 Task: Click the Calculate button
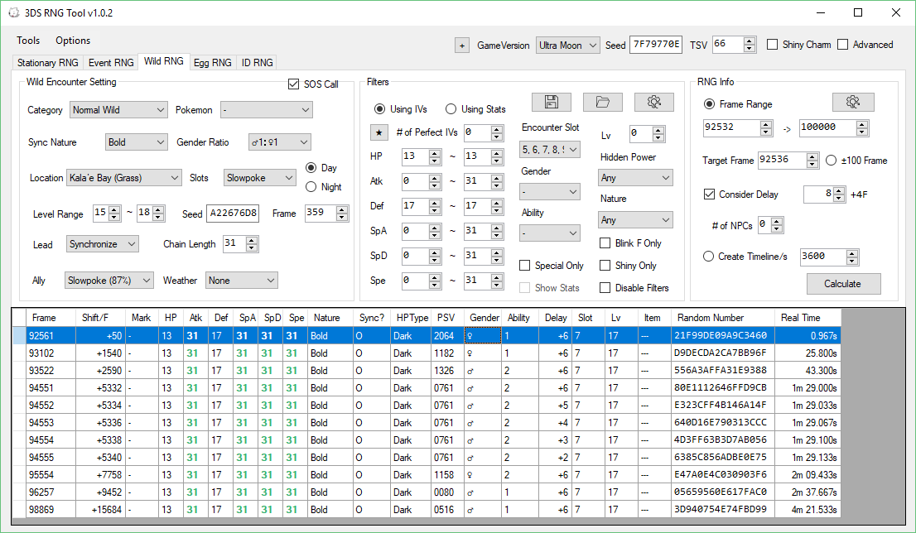(x=843, y=284)
